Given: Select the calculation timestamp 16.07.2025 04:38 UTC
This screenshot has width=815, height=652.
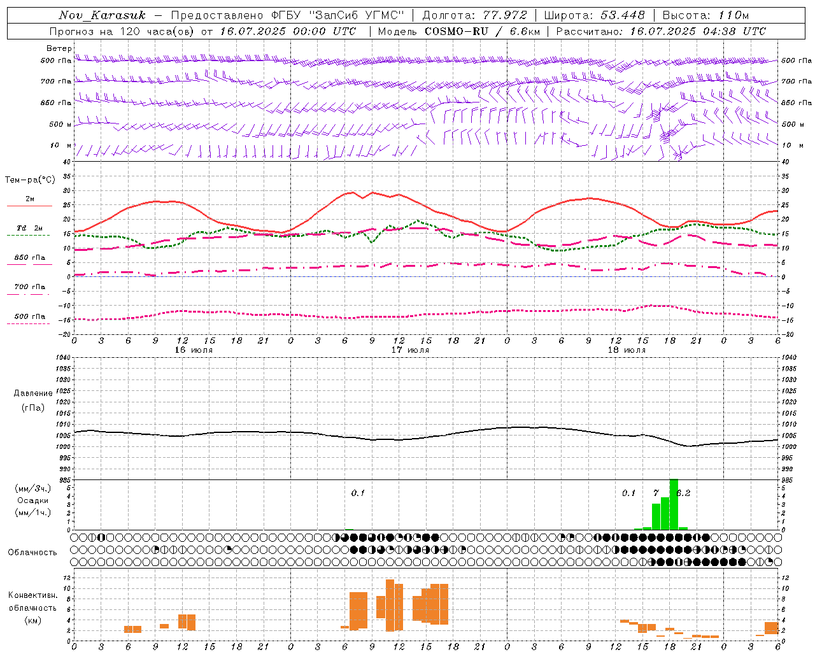Looking at the screenshot, I should pos(698,31).
